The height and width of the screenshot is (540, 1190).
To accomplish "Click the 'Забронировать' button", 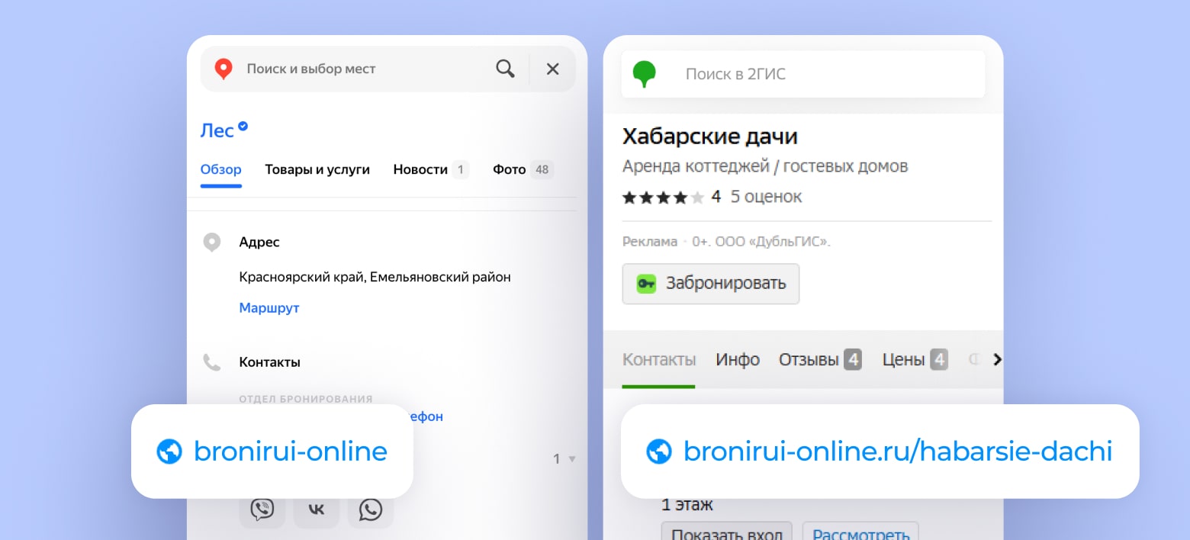I will (x=711, y=284).
